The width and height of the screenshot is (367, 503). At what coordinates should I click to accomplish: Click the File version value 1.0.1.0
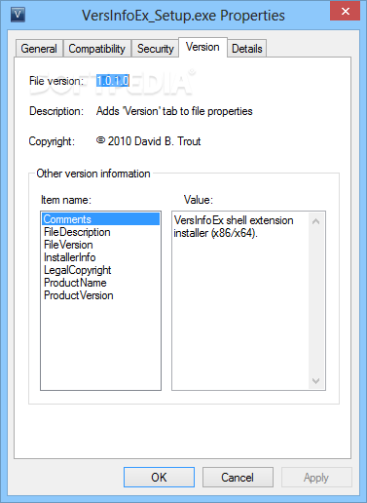click(x=113, y=81)
